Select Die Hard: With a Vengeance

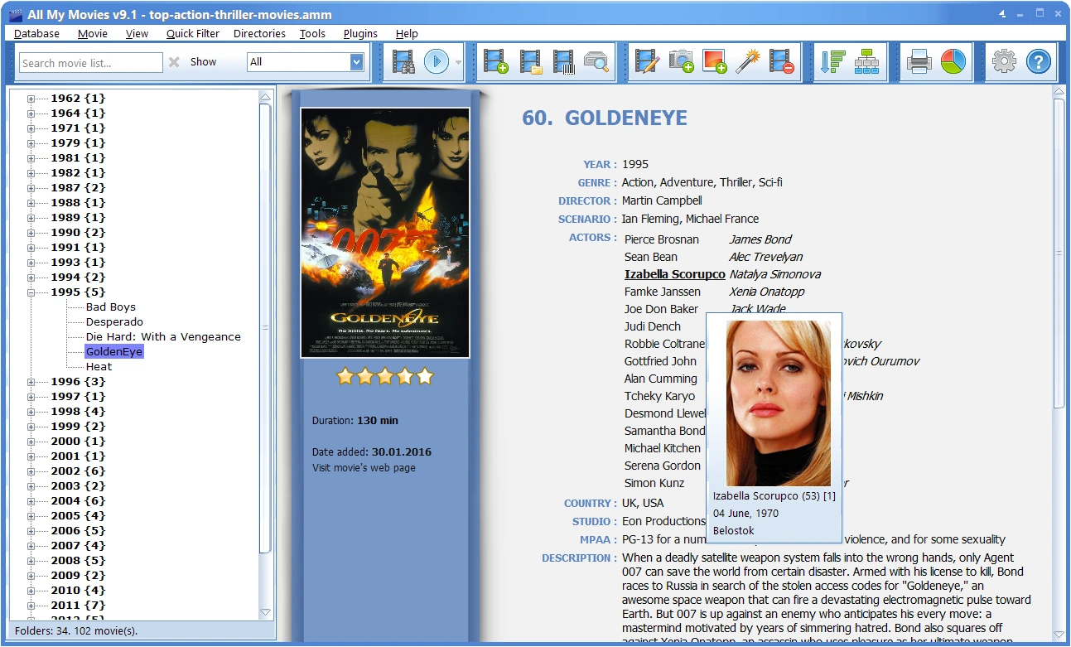pyautogui.click(x=163, y=337)
